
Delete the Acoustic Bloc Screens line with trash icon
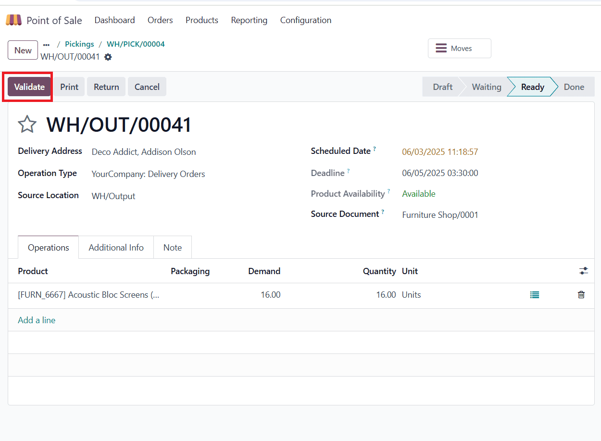pyautogui.click(x=581, y=295)
